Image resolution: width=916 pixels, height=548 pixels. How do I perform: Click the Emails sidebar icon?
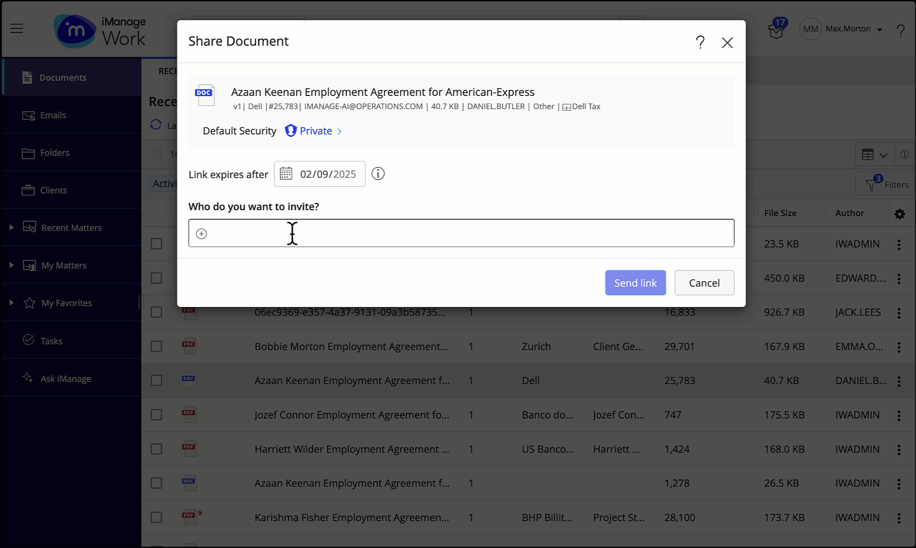tap(29, 115)
